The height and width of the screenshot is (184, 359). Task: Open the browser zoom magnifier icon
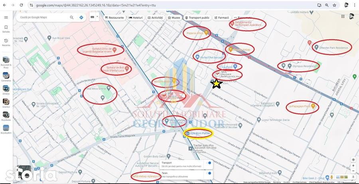pos(327,5)
